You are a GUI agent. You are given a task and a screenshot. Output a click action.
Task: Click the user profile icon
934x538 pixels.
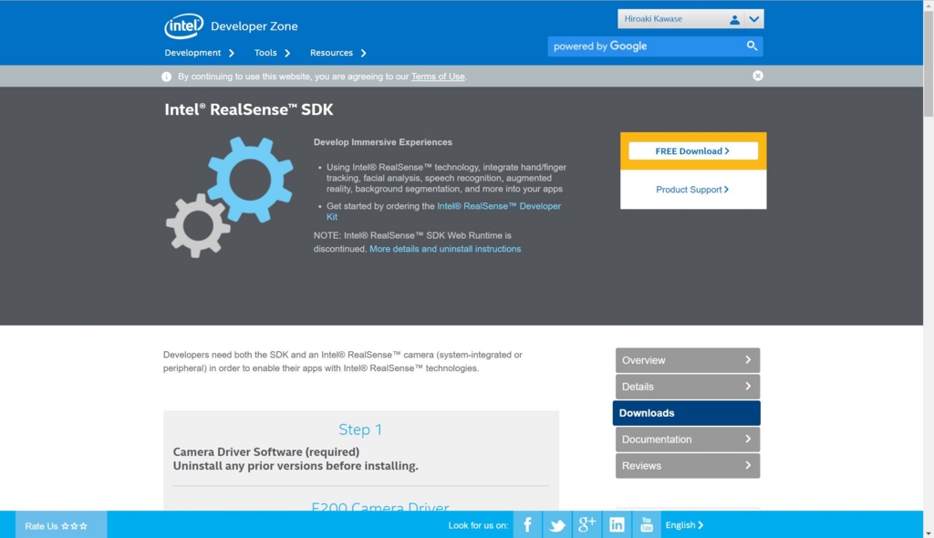pos(734,19)
